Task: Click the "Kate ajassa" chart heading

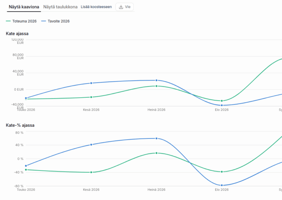Action: click(17, 34)
